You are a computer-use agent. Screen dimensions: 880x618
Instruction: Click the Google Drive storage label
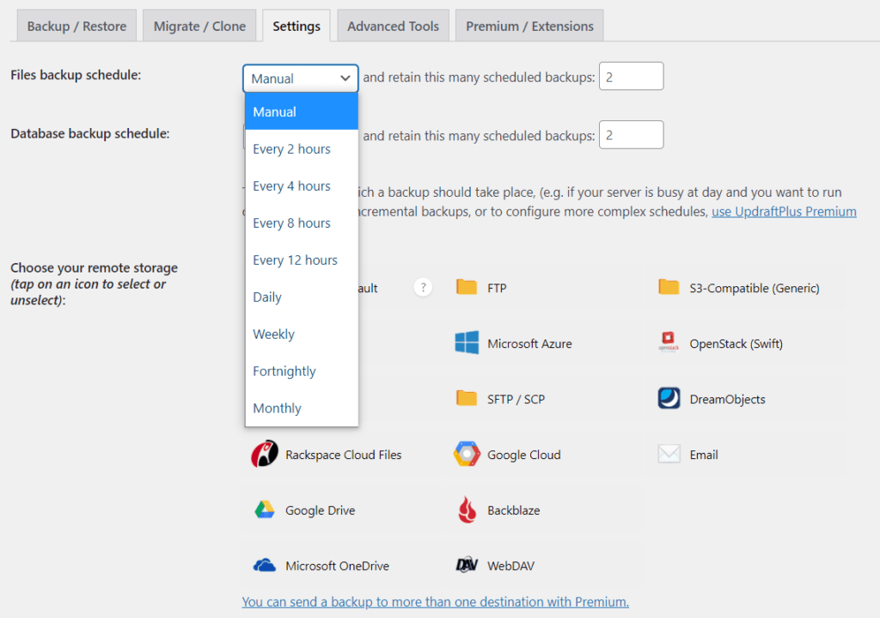320,511
